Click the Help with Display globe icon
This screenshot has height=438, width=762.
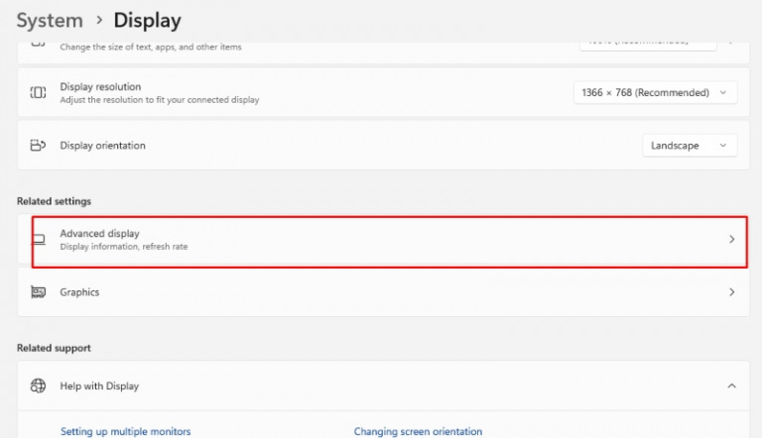click(x=38, y=385)
